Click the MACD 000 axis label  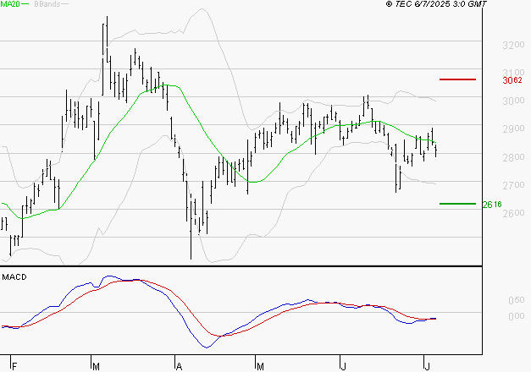[516, 316]
